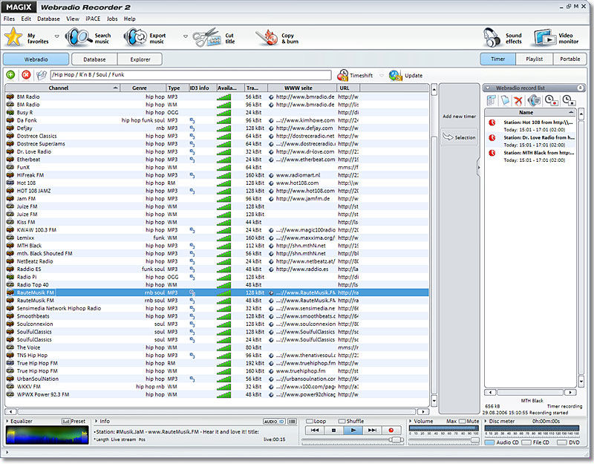Screen dimensions: 594x464
Task: Collapse Webradio record list with double-chevron button
Action: [x=581, y=88]
